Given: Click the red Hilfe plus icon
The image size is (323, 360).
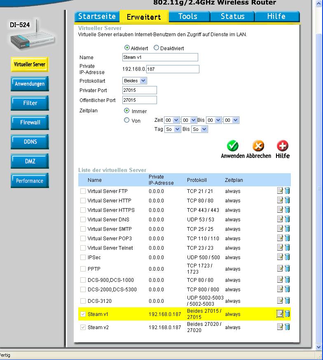Looking at the screenshot, I should click(283, 146).
